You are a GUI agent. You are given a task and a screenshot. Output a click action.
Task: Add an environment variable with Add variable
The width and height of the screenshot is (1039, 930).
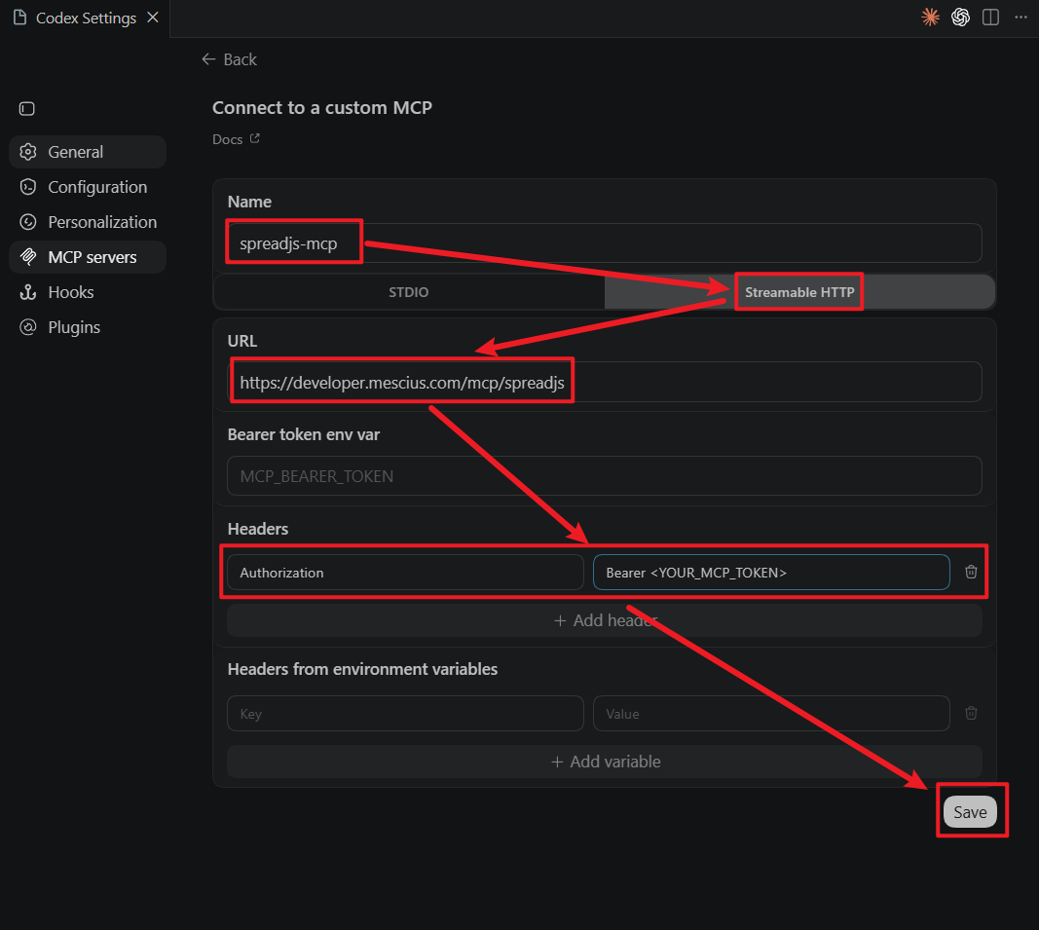click(x=605, y=762)
